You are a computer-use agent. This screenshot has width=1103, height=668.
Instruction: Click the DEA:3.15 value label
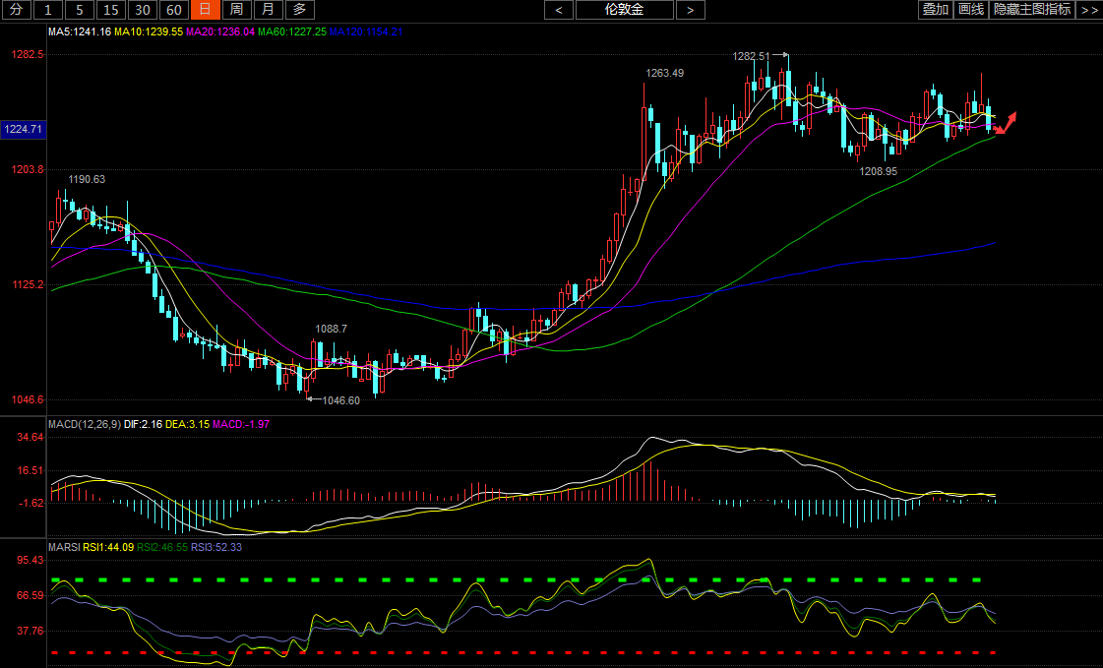point(187,424)
